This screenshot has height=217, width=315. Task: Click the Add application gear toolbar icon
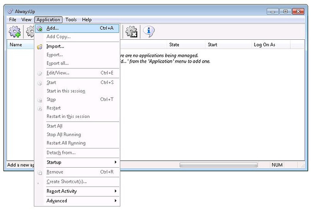(x=15, y=32)
